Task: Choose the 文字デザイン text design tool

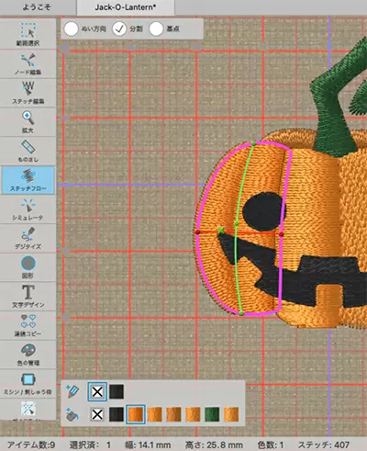Action: click(x=28, y=297)
